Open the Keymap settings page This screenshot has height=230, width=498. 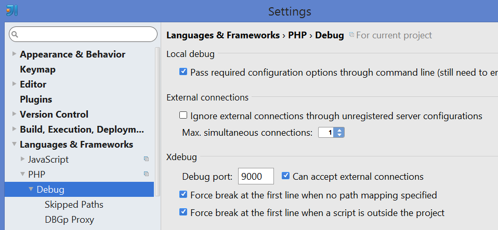pyautogui.click(x=37, y=69)
